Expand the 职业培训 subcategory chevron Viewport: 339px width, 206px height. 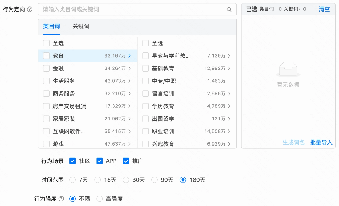coord(229,132)
